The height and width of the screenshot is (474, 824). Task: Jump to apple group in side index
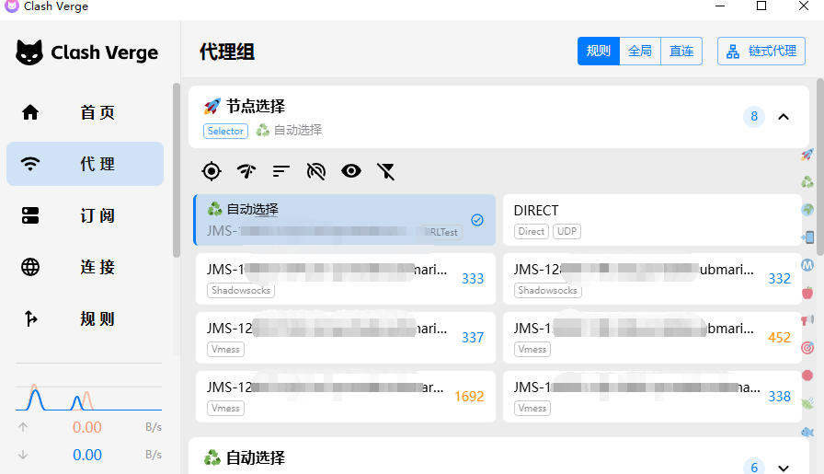tap(807, 293)
